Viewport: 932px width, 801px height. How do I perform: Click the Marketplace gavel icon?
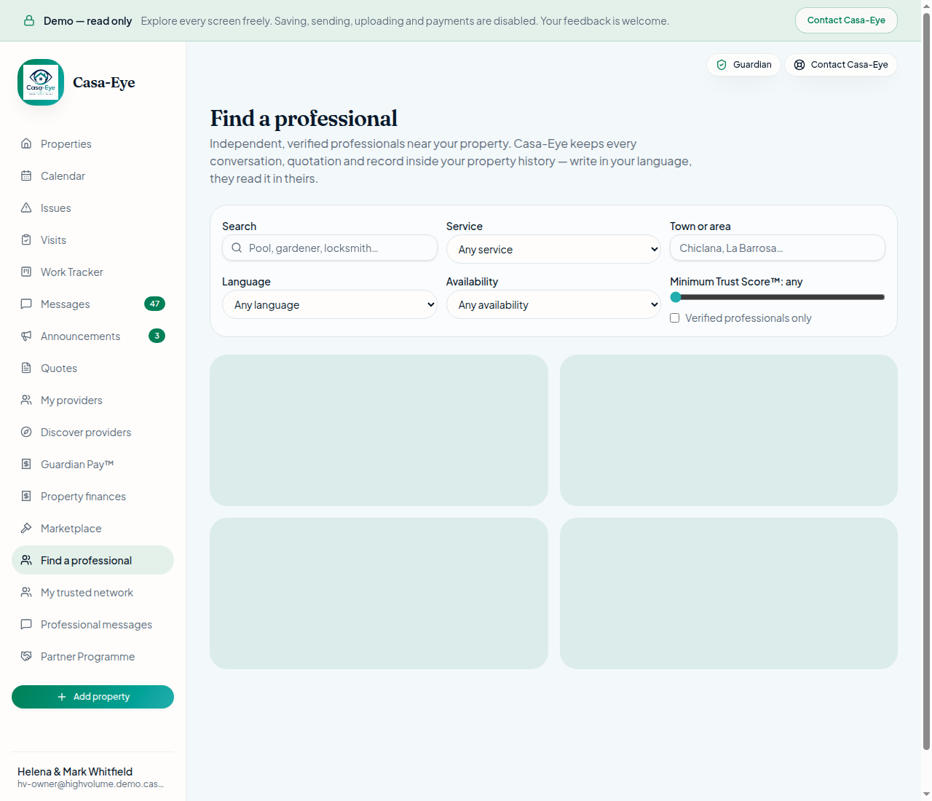click(x=26, y=528)
